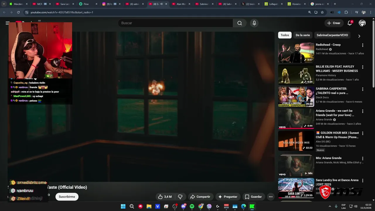Click the Preguntar button
375x211 pixels.
tap(228, 197)
